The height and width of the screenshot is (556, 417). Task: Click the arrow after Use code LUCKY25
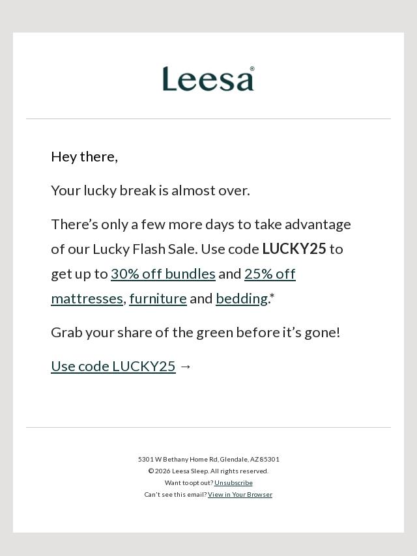click(x=186, y=367)
